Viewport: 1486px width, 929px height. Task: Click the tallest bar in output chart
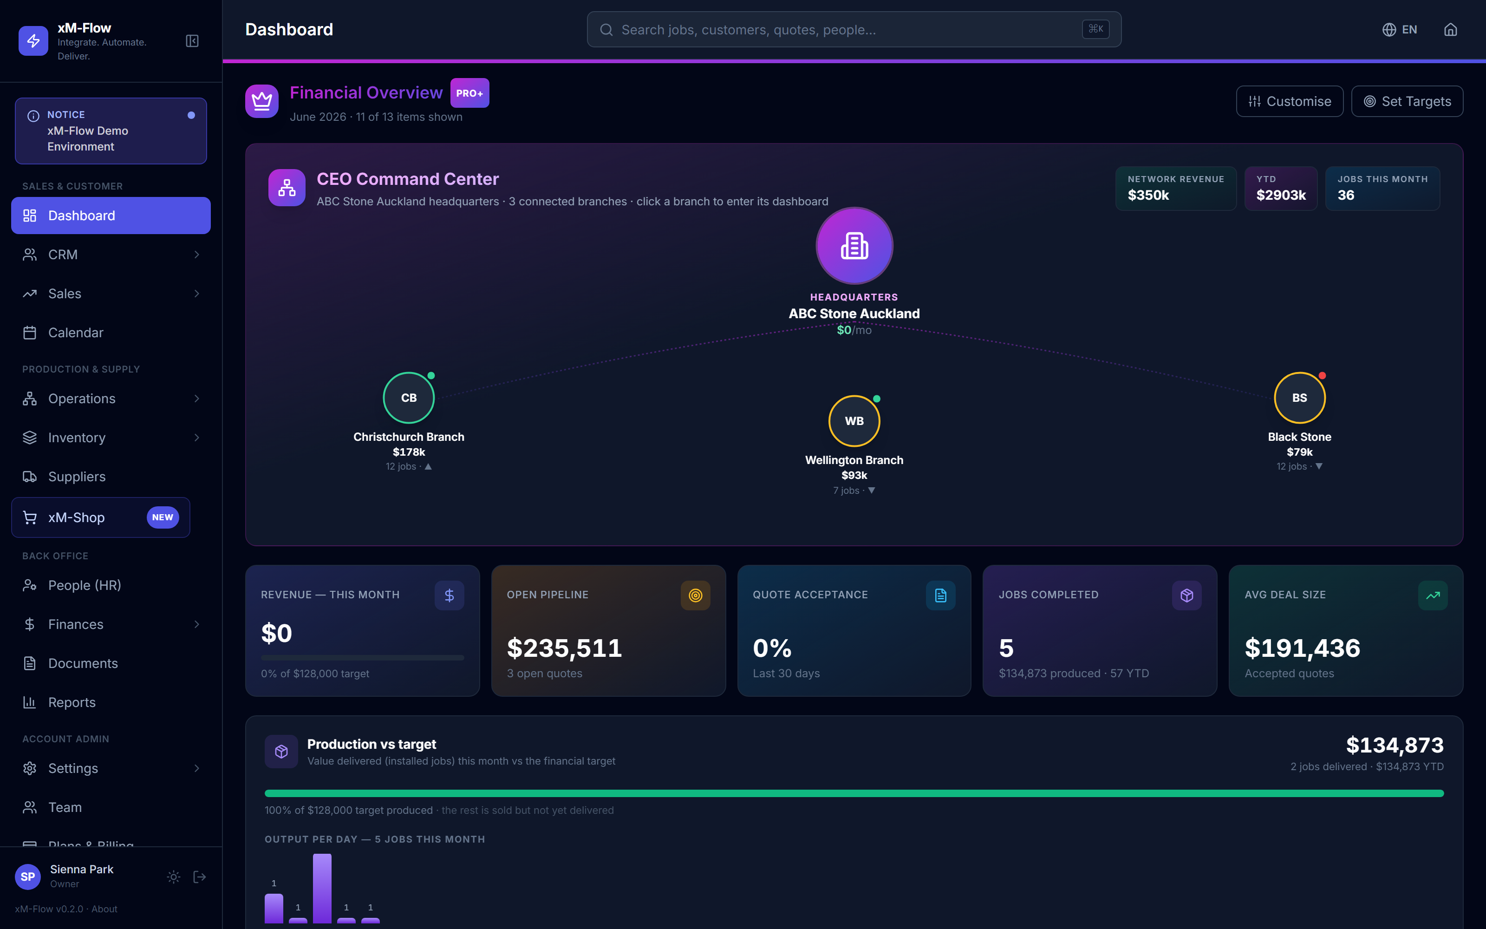(x=322, y=889)
